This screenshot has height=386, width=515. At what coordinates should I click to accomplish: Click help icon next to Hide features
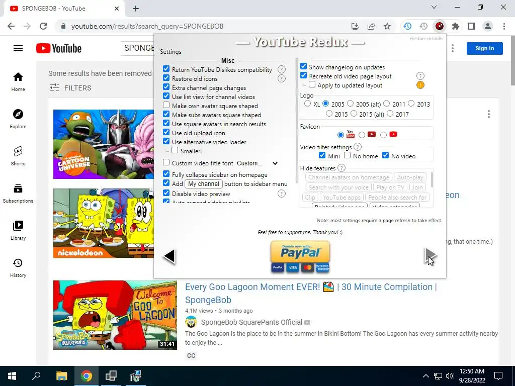pyautogui.click(x=341, y=168)
